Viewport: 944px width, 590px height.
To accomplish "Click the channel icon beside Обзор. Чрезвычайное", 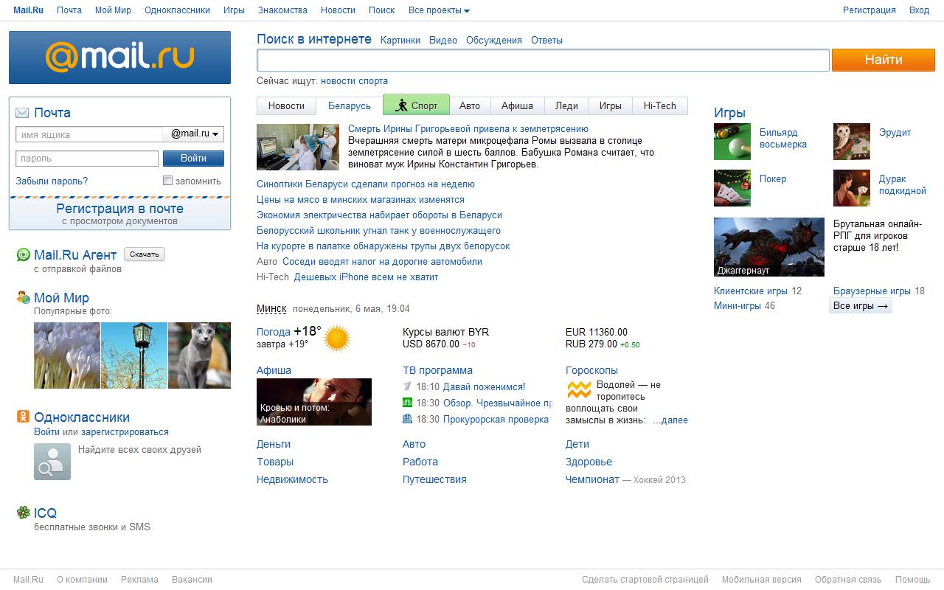I will coord(407,403).
